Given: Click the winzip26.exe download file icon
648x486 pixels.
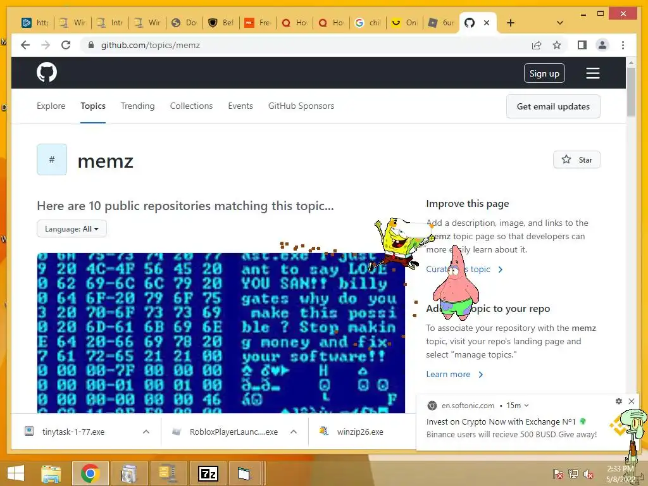Looking at the screenshot, I should [x=324, y=432].
